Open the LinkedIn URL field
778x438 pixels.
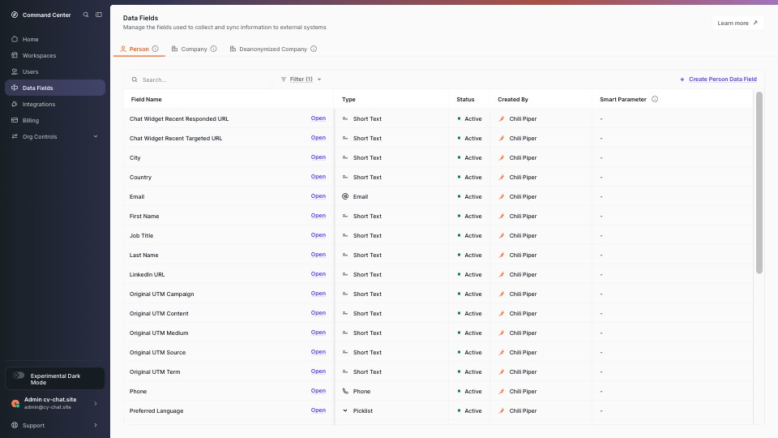tap(318, 274)
